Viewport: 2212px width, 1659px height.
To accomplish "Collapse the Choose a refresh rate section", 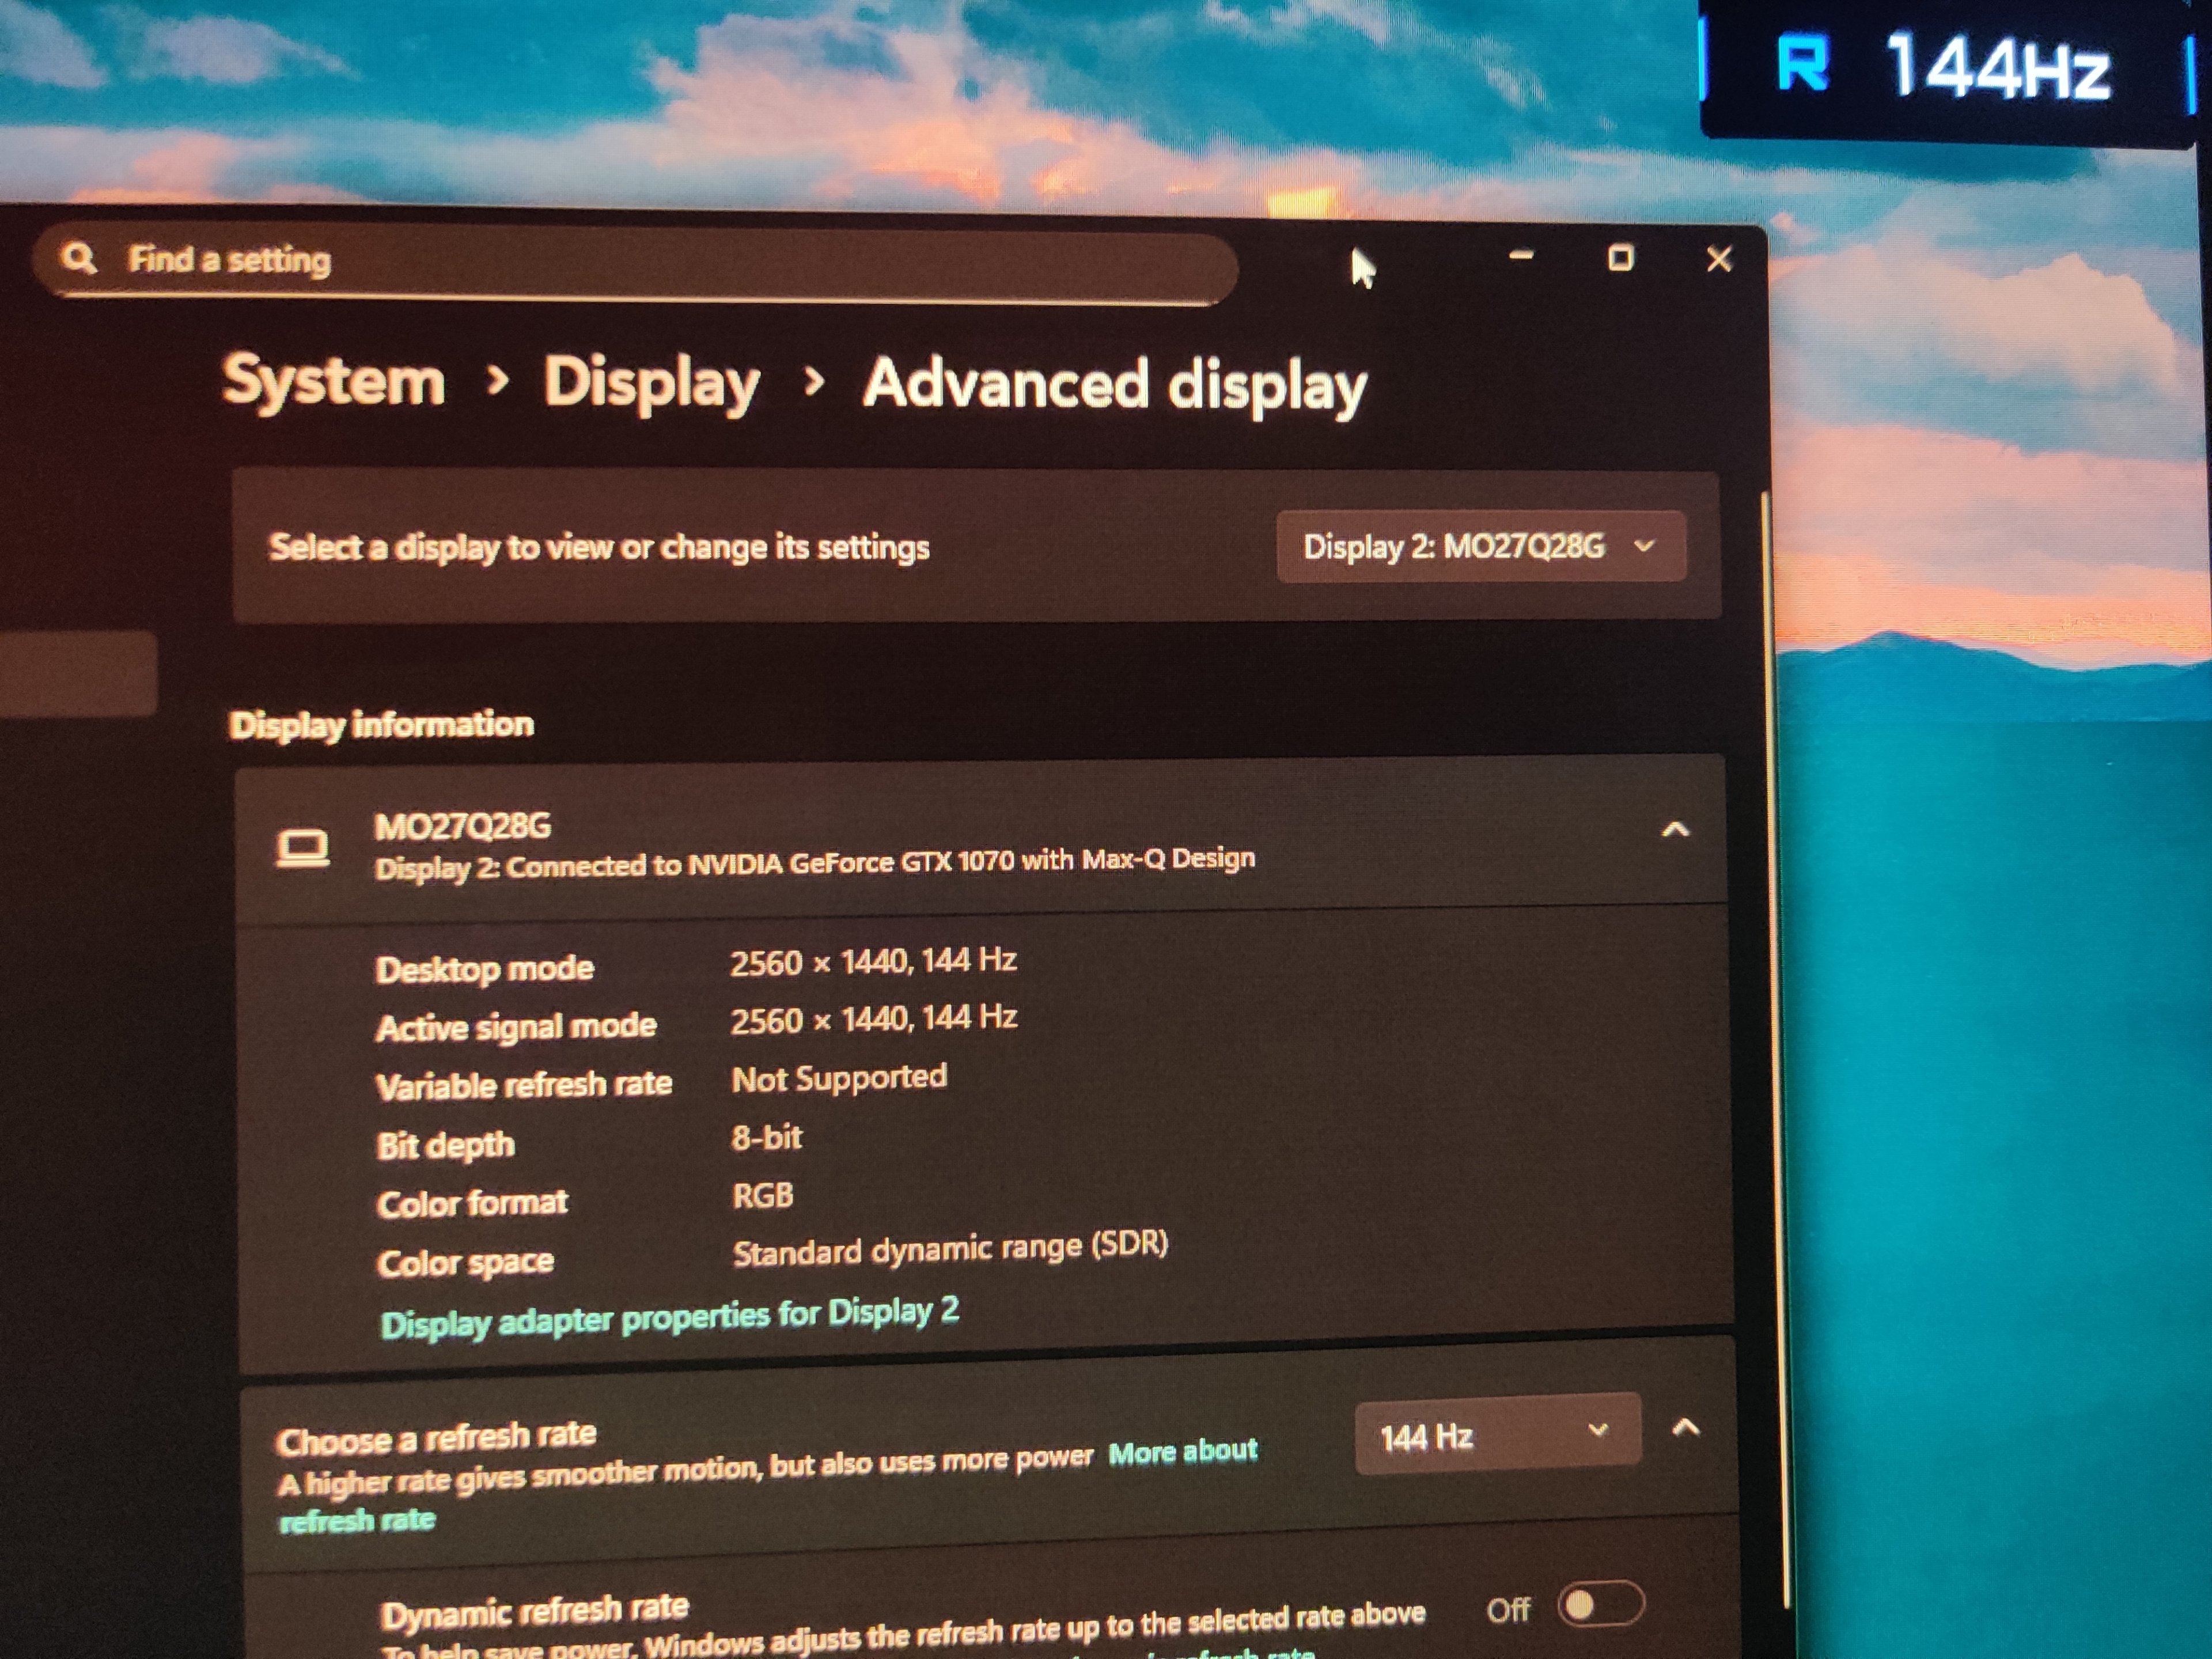I will point(1686,1427).
